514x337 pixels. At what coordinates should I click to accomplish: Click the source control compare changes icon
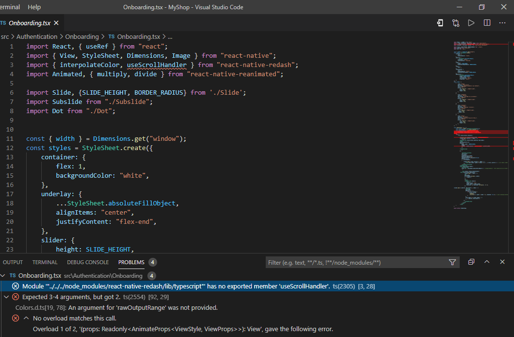pyautogui.click(x=456, y=23)
